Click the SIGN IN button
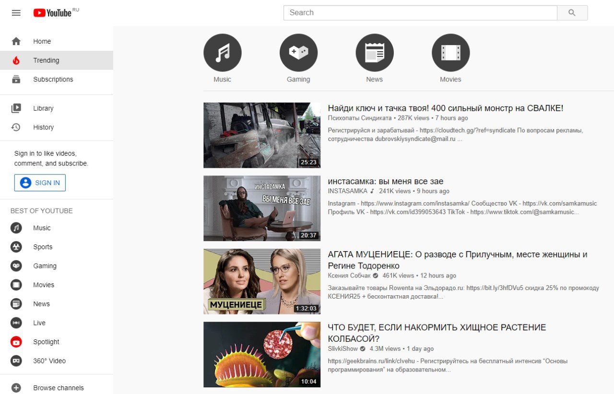This screenshot has height=394, width=614. (x=40, y=183)
